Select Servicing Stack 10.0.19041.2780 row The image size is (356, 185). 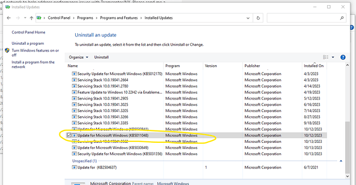[x=197, y=86]
